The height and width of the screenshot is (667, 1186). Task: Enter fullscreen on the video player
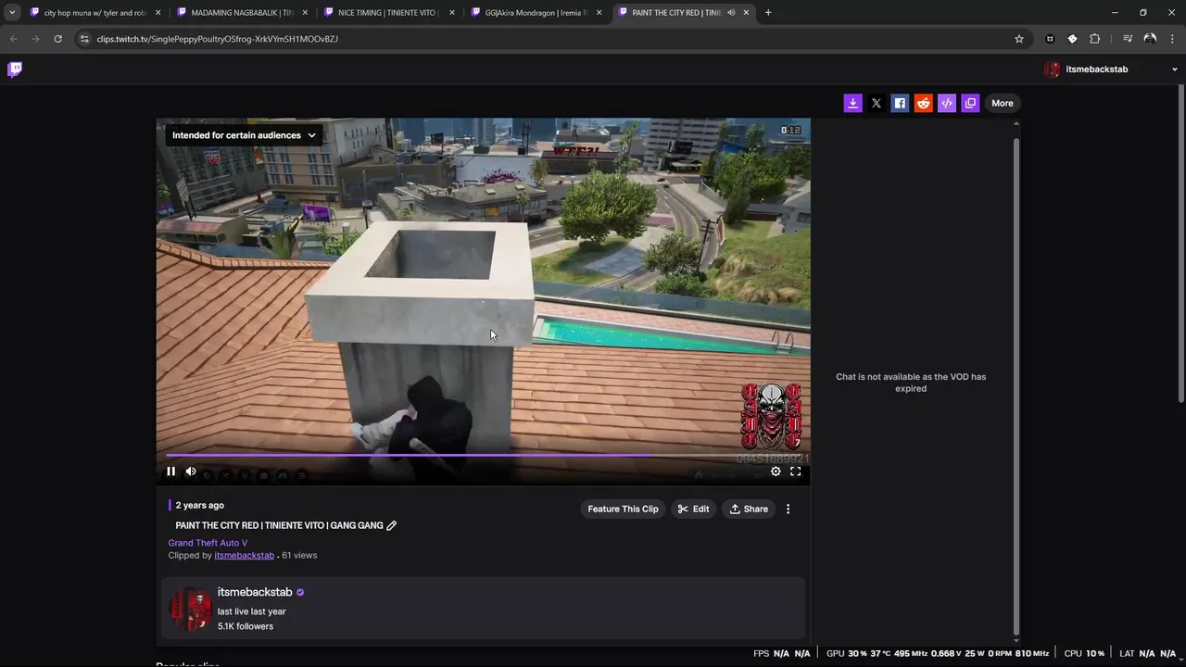[795, 472]
